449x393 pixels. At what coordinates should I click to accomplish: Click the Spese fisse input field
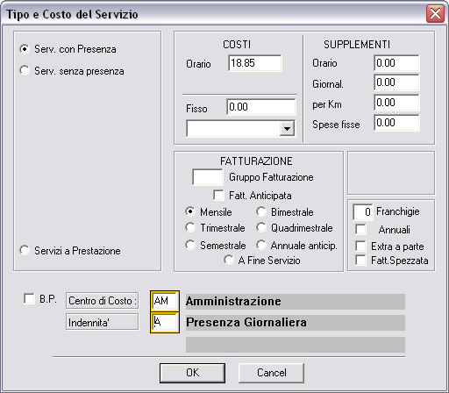point(396,123)
